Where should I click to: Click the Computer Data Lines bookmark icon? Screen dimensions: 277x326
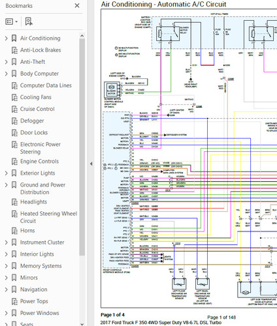[14, 85]
